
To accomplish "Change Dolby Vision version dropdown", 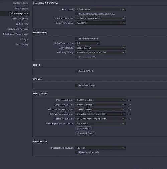I will point(87,43).
